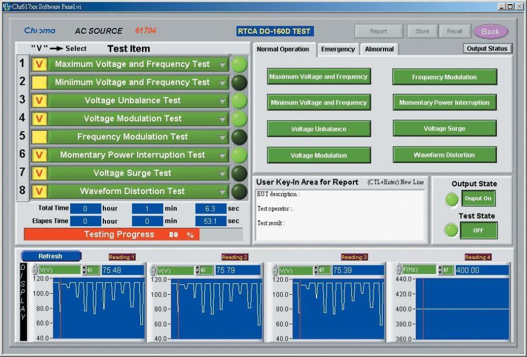Open Reading 4 F(Hz) measurement selector
This screenshot has width=527, height=357.
419,270
